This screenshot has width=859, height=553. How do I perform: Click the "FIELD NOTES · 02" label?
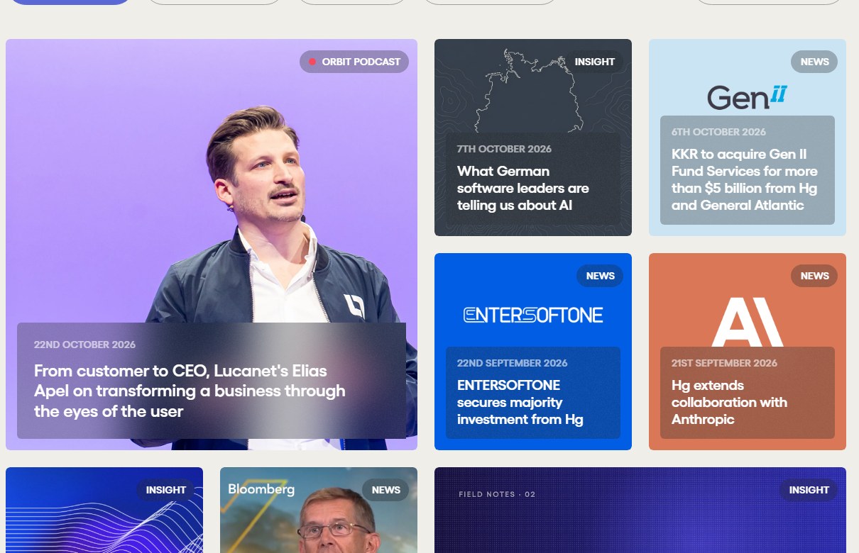(x=497, y=494)
